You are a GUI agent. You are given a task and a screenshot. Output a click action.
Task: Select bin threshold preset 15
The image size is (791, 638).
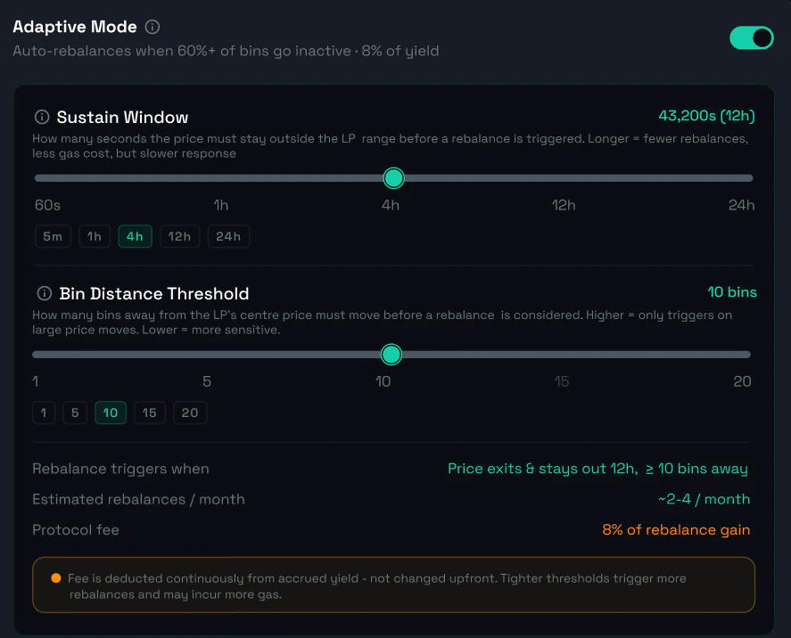(x=149, y=413)
